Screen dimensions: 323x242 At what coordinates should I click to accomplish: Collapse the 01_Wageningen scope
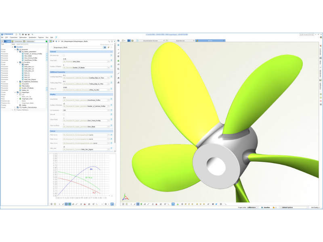click(15, 92)
